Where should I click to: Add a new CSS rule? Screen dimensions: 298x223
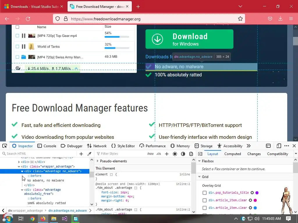(x=167, y=154)
